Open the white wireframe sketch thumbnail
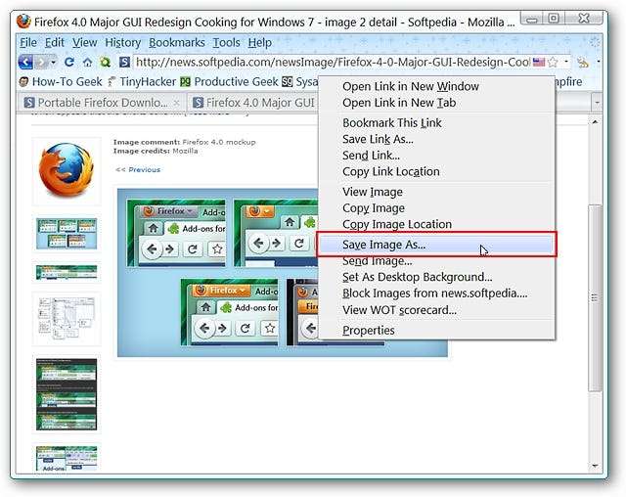626x497 pixels. click(67, 319)
